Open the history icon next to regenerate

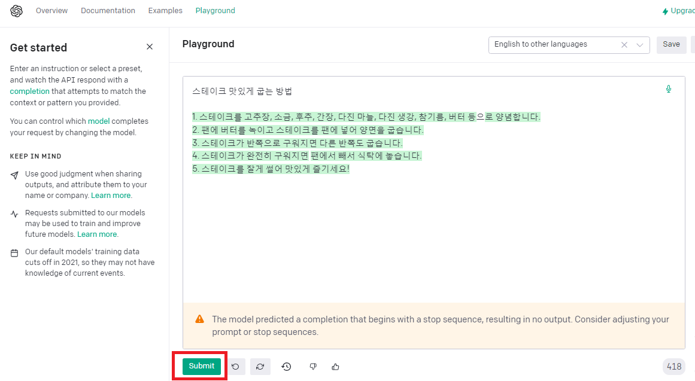286,366
